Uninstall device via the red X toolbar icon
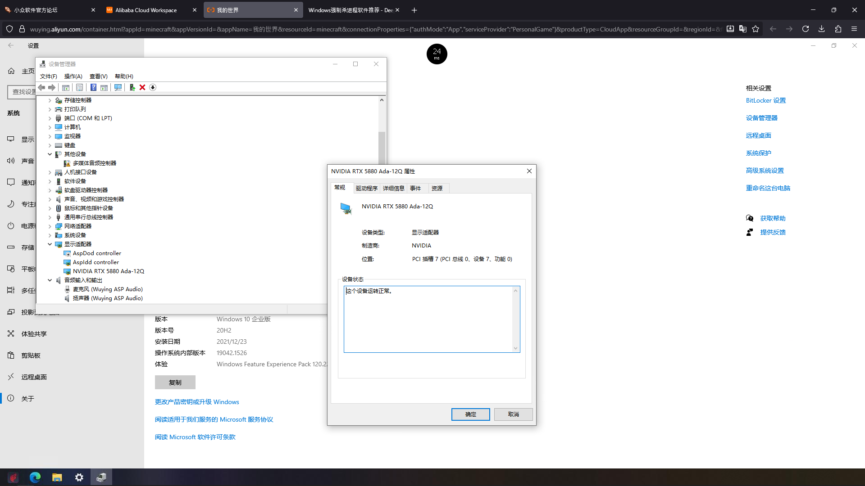Image resolution: width=865 pixels, height=486 pixels. 142,87
